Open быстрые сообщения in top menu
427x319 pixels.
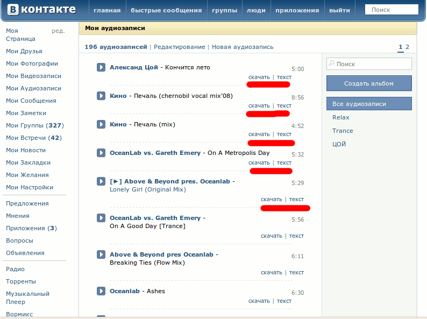tap(166, 10)
